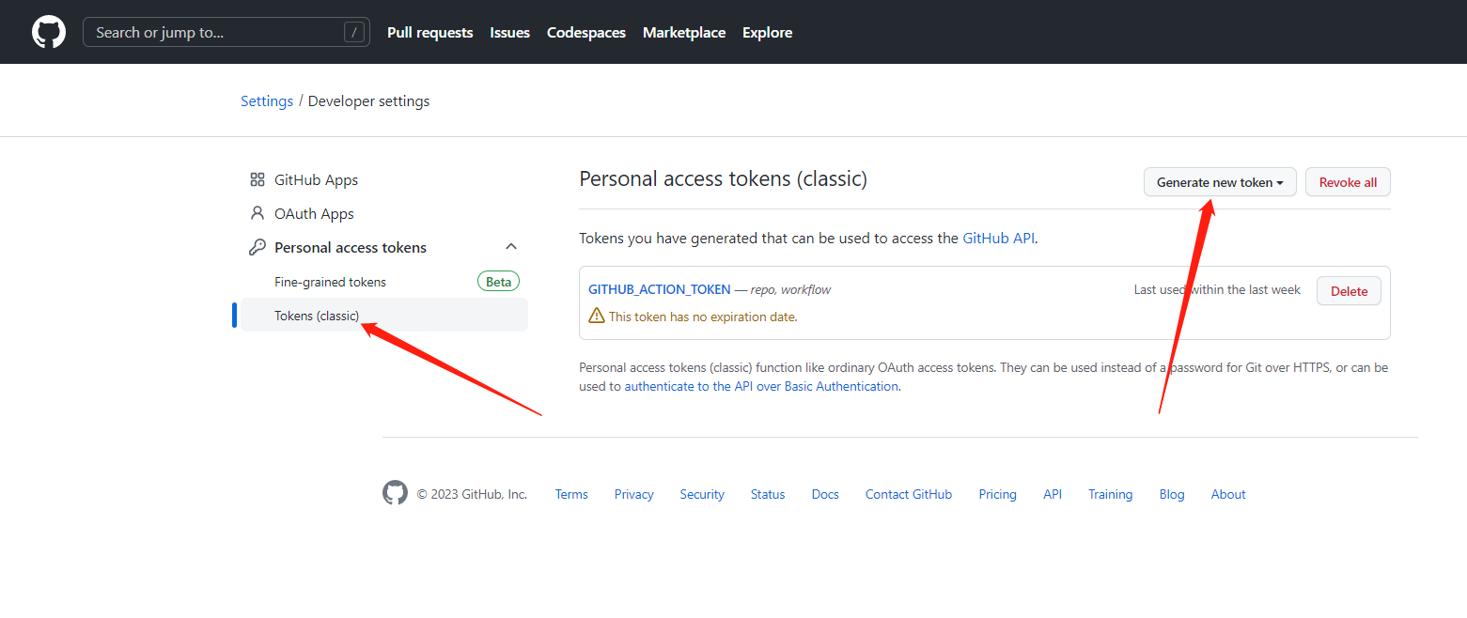Focus the Search or jump to field

pos(216,32)
